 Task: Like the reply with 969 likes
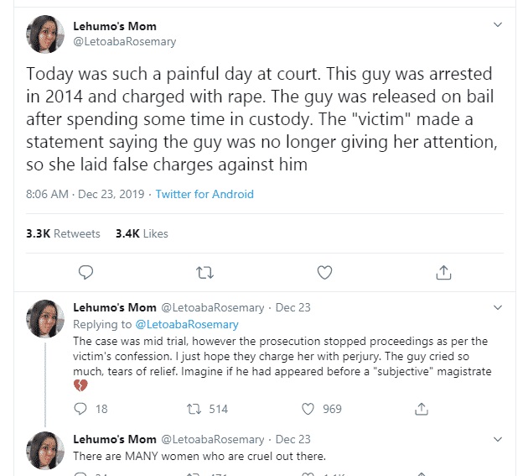[308, 409]
